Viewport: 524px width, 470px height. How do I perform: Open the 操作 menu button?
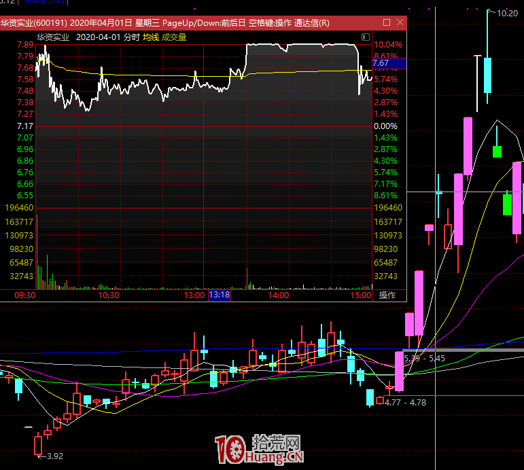tap(387, 295)
